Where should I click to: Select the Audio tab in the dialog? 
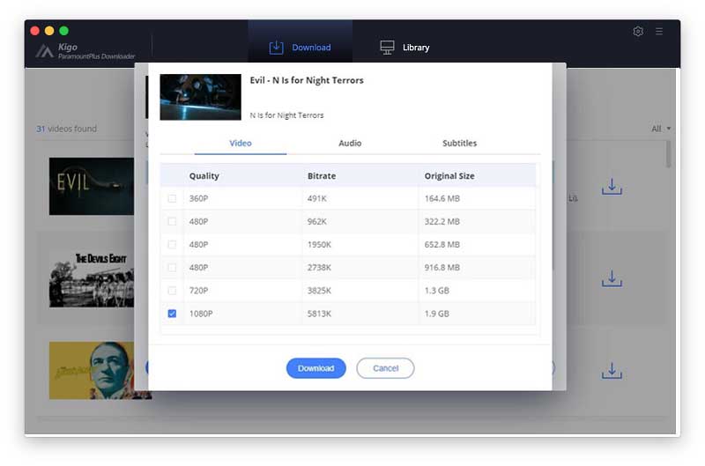pos(350,144)
